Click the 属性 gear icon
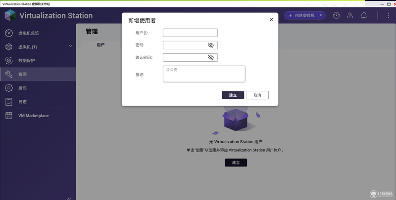Viewport: 396px width, 200px height. click(9, 88)
